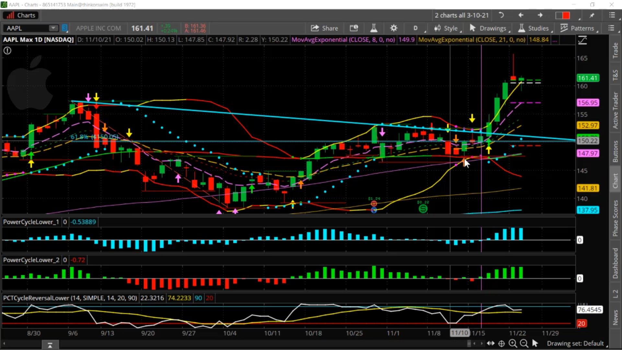Click the 21-period MovAvgExponential study label
This screenshot has height=350, width=622.
(x=472, y=40)
